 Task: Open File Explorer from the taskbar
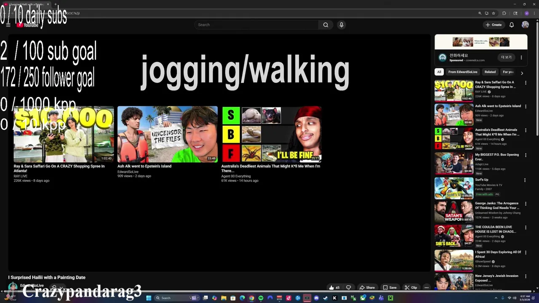(x=224, y=298)
